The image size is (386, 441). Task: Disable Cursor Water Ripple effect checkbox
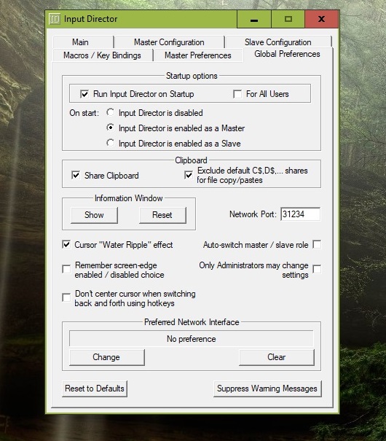(x=66, y=244)
